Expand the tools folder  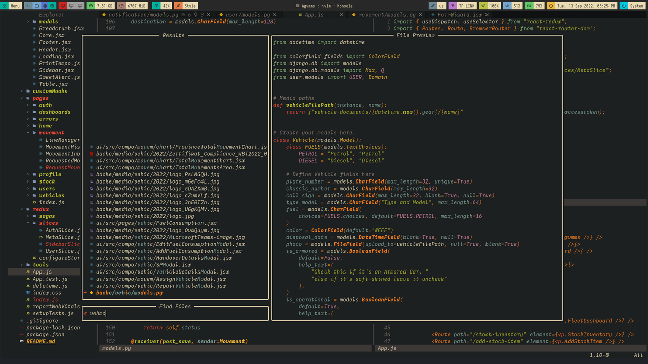(40, 264)
